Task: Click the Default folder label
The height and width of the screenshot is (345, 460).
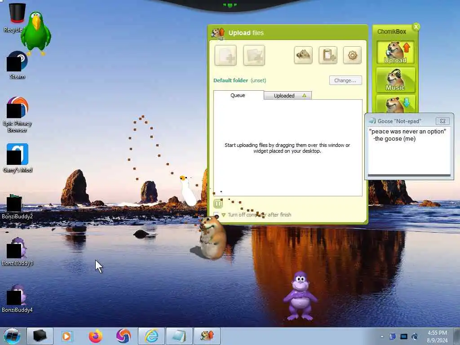Action: click(230, 80)
